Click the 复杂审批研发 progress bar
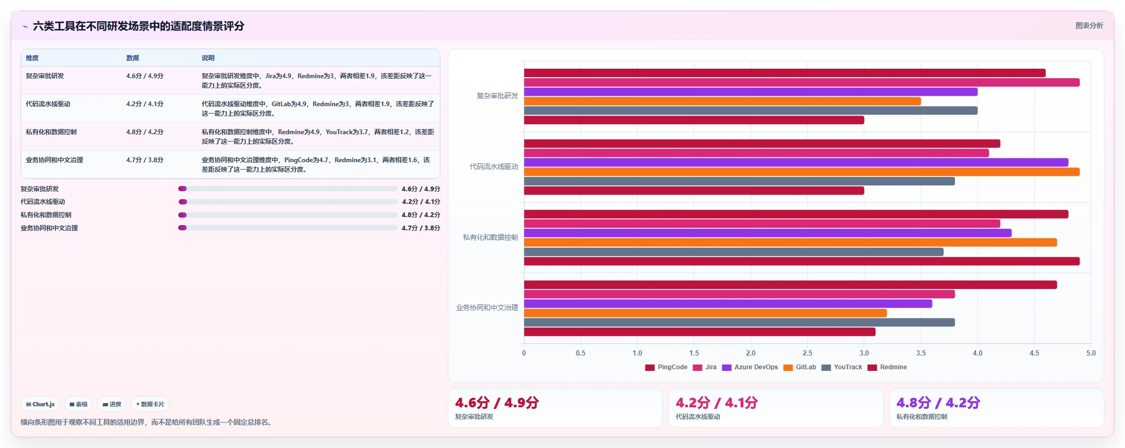This screenshot has width=1125, height=448. (x=288, y=189)
